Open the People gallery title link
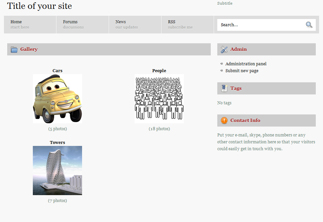Image resolution: width=323 pixels, height=222 pixels. (x=159, y=71)
